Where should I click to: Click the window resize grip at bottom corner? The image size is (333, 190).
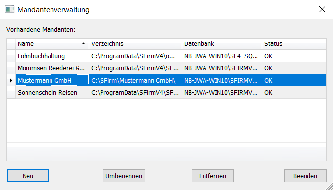pos(330,187)
